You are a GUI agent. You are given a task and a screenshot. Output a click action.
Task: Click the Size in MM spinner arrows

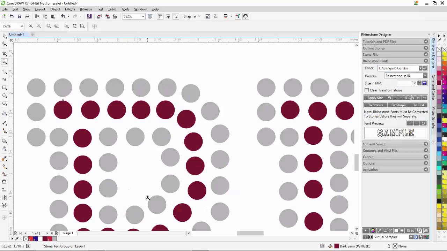coord(419,83)
